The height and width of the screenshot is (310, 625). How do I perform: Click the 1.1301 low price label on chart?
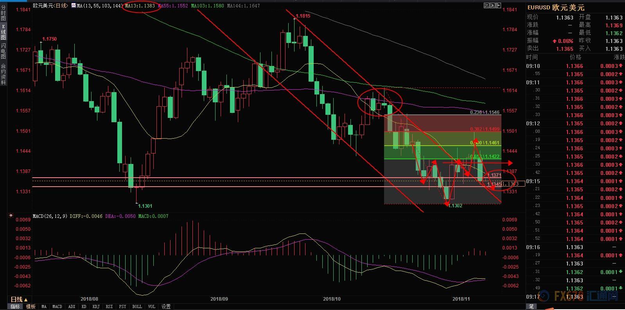tap(145, 206)
